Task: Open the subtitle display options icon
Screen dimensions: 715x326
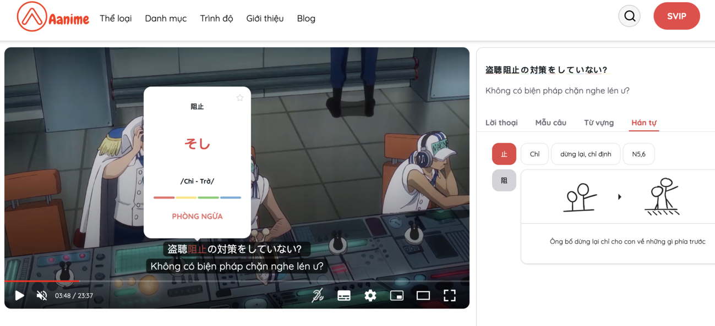Action: [x=344, y=295]
